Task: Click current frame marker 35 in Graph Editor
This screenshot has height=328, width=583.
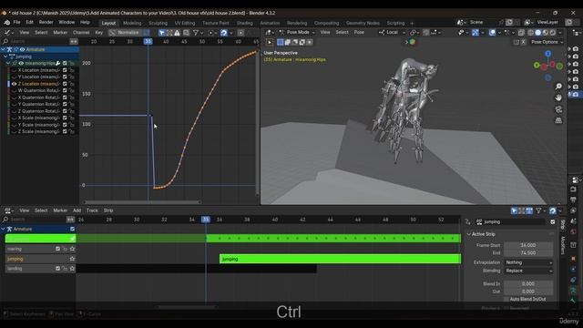Action: 148,41
